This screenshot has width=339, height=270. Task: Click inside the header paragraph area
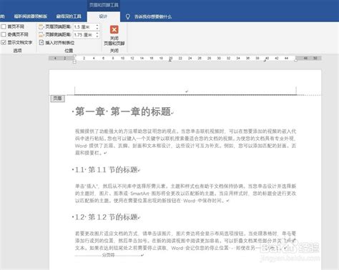coord(185,91)
